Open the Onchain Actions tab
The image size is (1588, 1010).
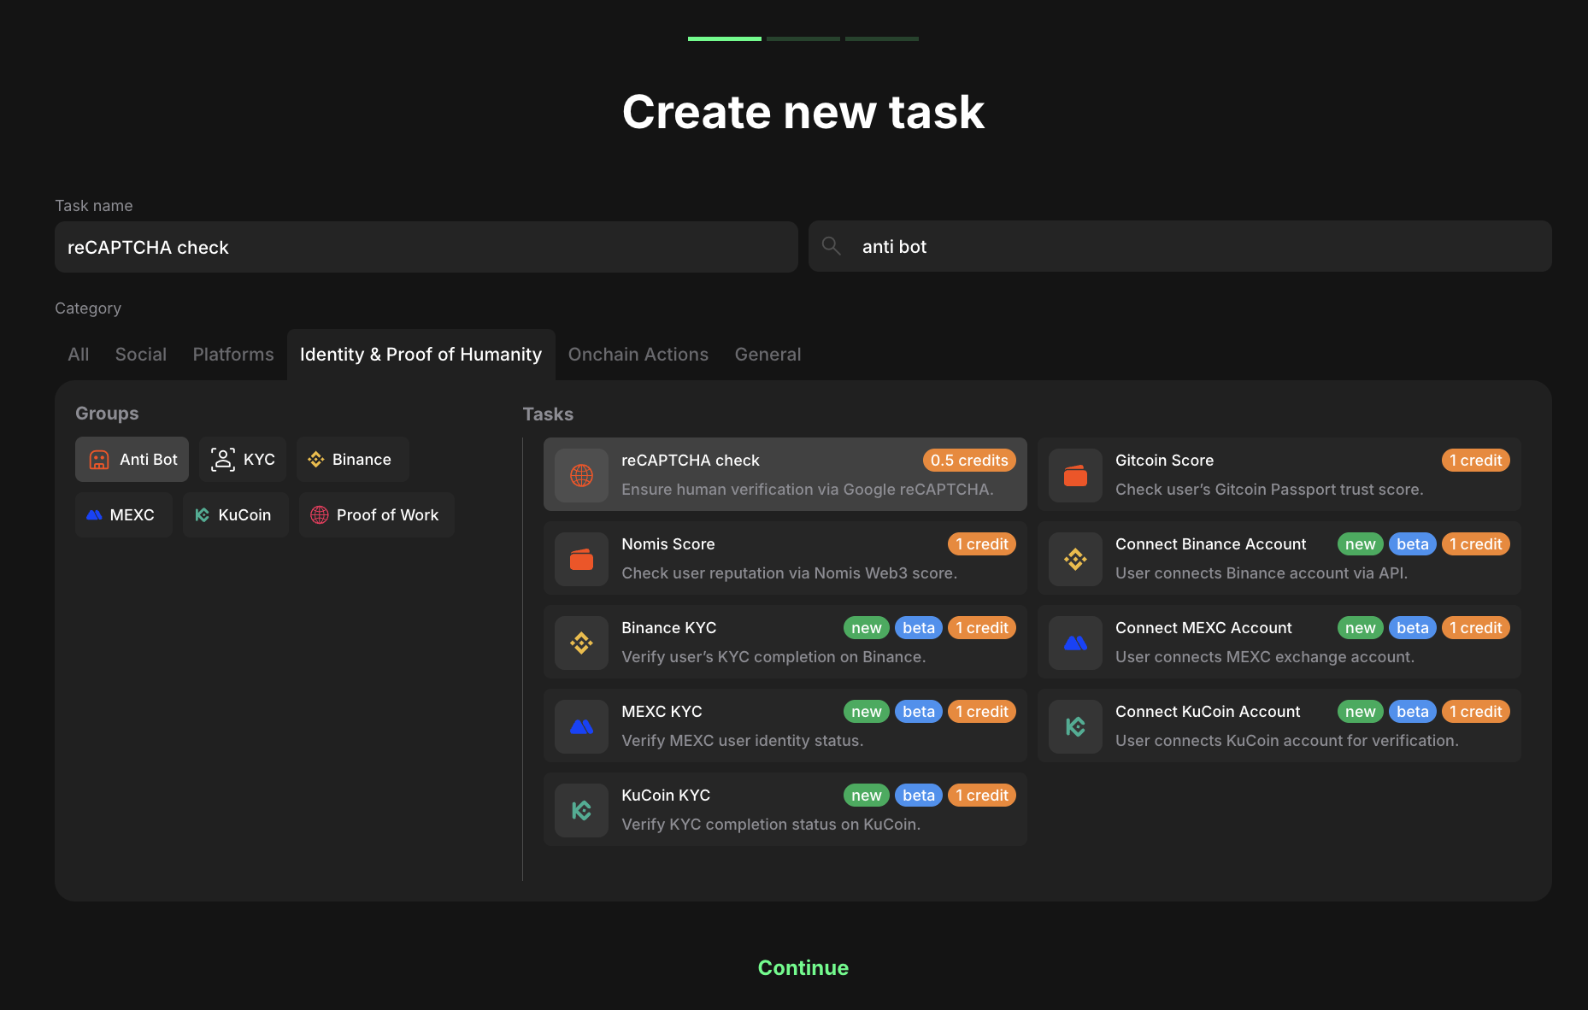click(x=638, y=355)
